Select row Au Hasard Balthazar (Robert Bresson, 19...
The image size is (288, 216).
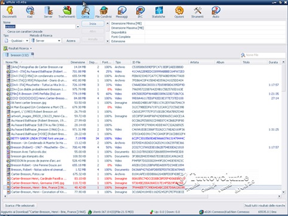click(143, 121)
